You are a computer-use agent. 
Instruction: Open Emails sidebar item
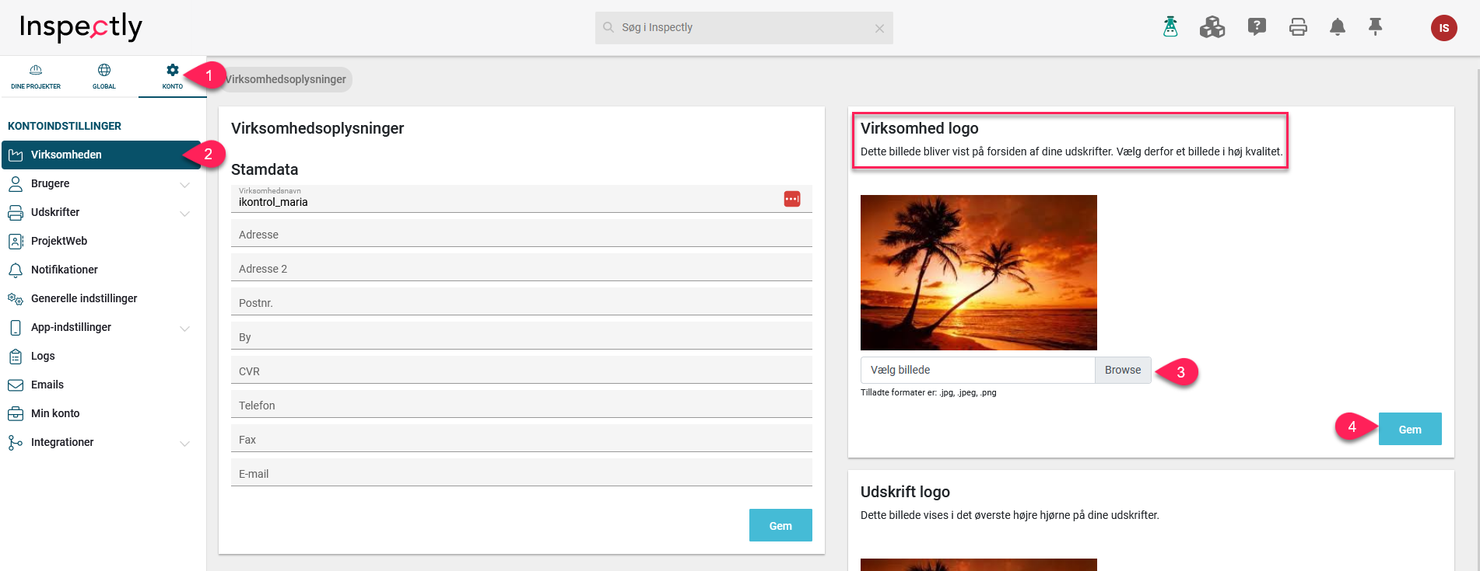[101, 385]
